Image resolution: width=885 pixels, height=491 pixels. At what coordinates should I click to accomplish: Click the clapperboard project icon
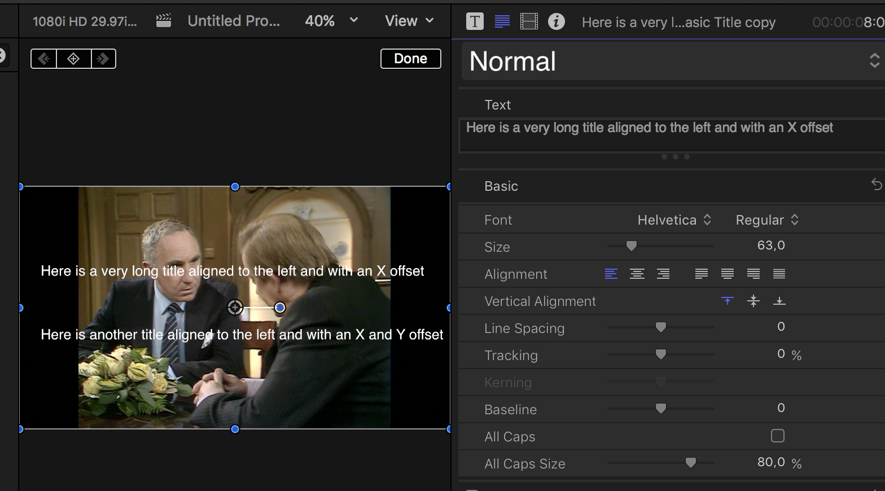164,21
